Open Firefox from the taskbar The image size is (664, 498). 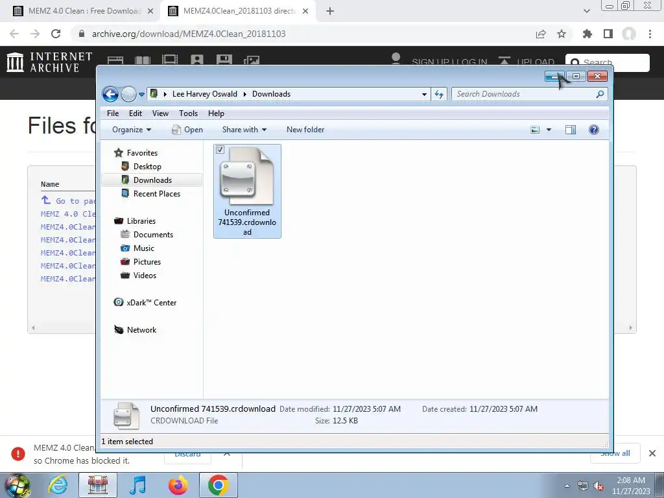coord(178,485)
